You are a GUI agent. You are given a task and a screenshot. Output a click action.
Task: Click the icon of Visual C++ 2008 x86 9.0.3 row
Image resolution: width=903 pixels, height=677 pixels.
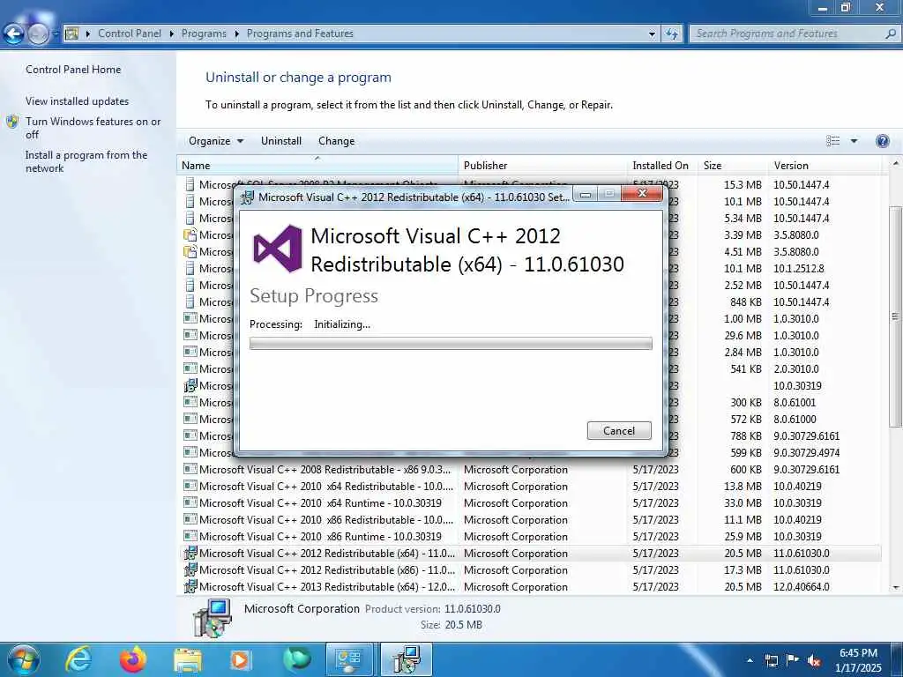[190, 469]
